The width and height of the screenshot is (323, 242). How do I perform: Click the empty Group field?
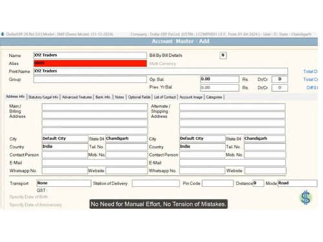[90, 79]
